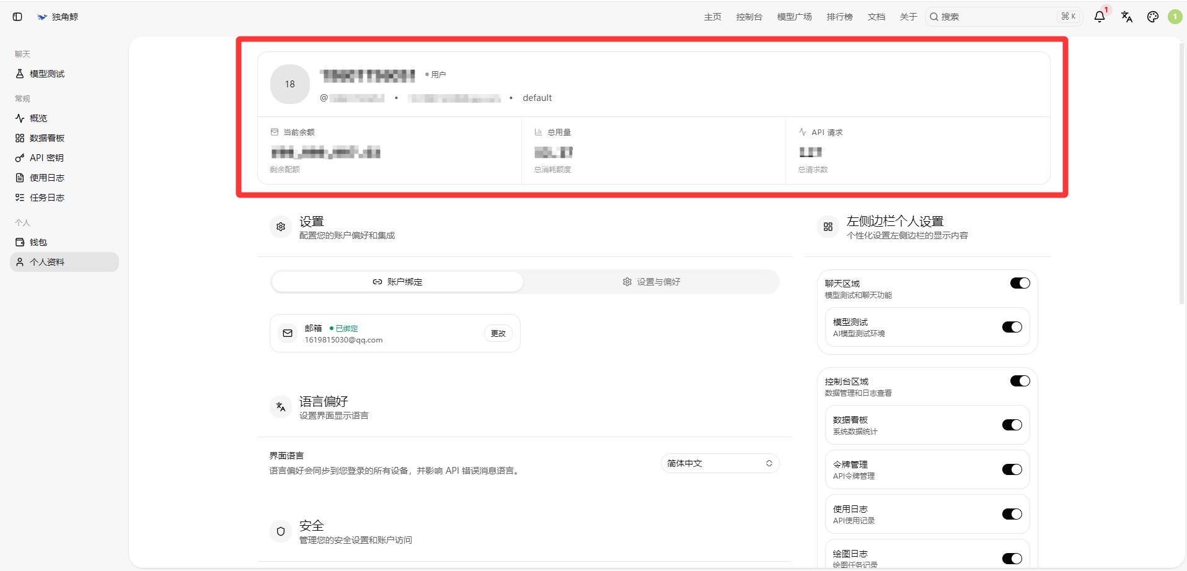Viewport: 1187px width, 571px height.
Task: Open 模型广场 in top navigation
Action: pos(794,17)
